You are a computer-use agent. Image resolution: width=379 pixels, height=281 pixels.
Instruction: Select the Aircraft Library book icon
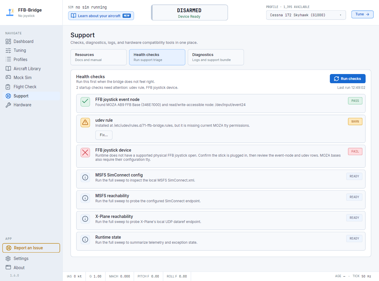(8, 68)
